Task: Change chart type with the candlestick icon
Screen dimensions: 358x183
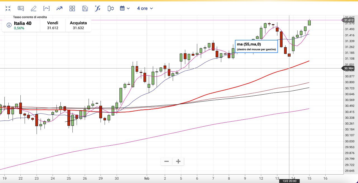Action: click(111, 8)
